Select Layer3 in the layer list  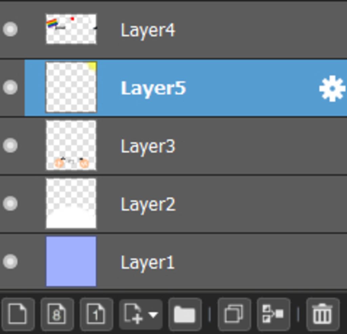[148, 146]
